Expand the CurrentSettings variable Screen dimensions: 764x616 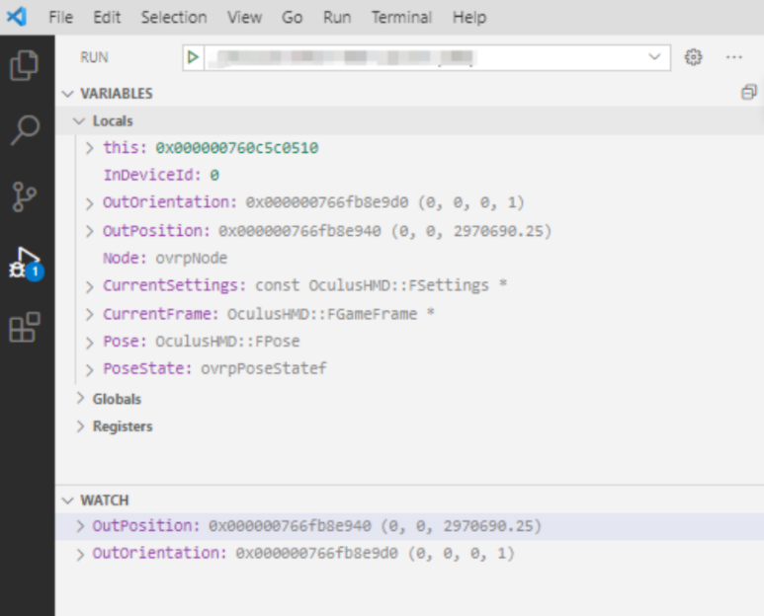click(x=90, y=285)
